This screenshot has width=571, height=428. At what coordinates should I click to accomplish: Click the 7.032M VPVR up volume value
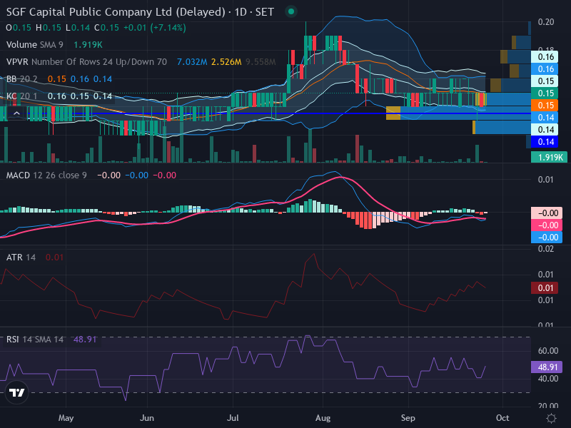(192, 62)
